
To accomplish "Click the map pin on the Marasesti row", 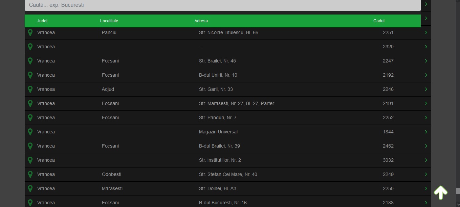I will pyautogui.click(x=30, y=189).
